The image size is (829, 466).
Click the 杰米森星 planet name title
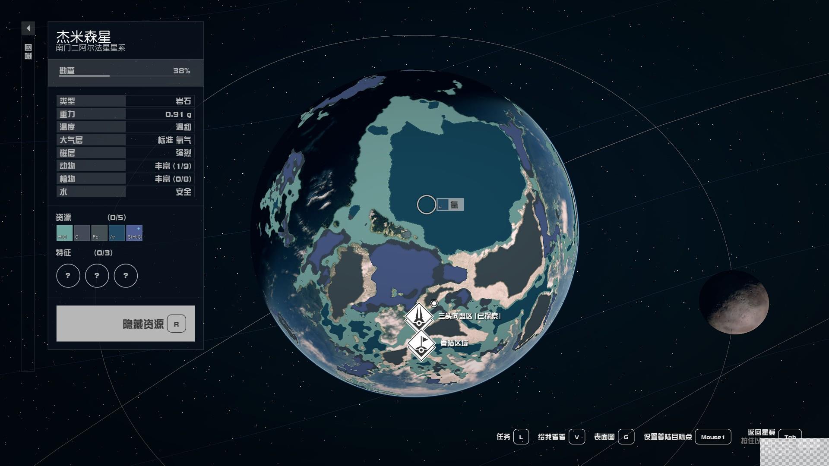click(84, 36)
